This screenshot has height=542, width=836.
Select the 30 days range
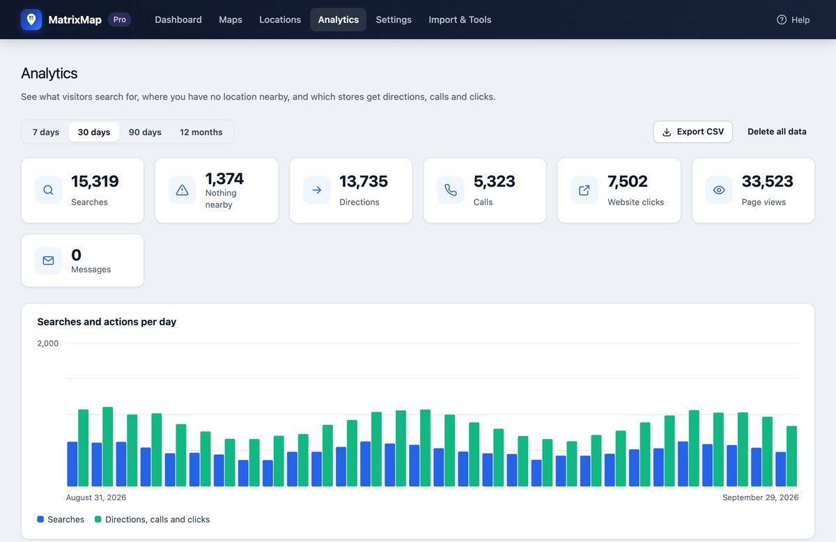(94, 132)
